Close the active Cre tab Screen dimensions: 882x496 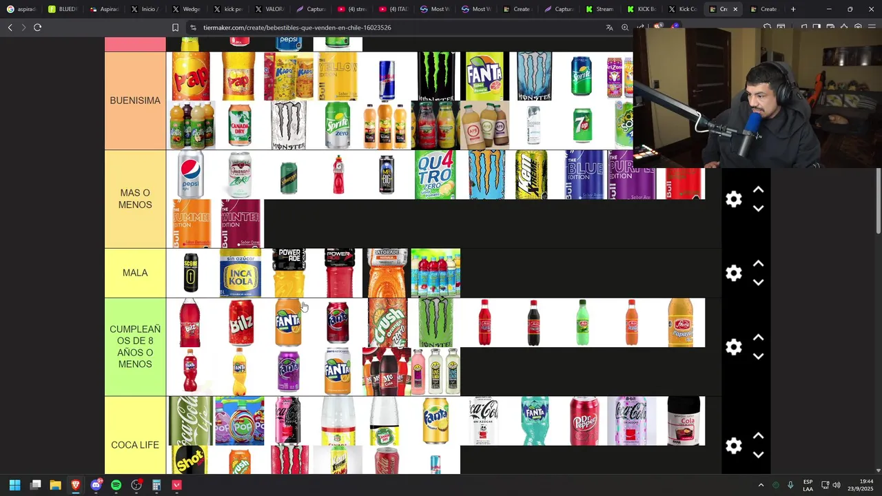tap(735, 9)
